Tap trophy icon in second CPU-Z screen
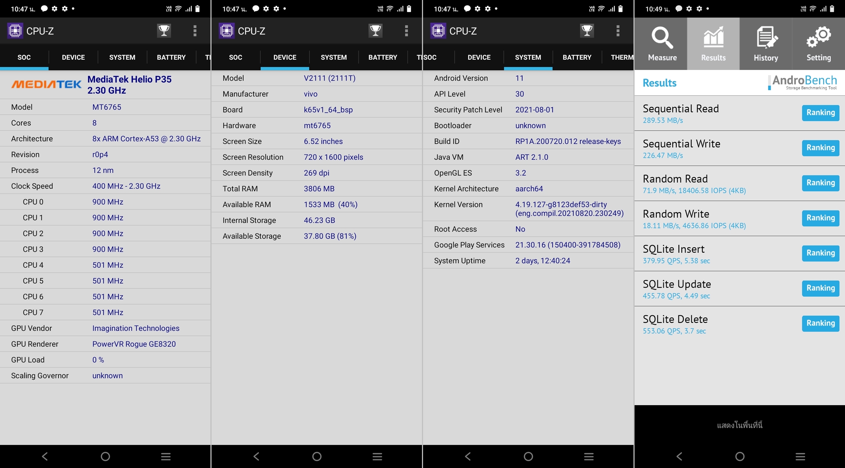The image size is (845, 468). pyautogui.click(x=375, y=31)
